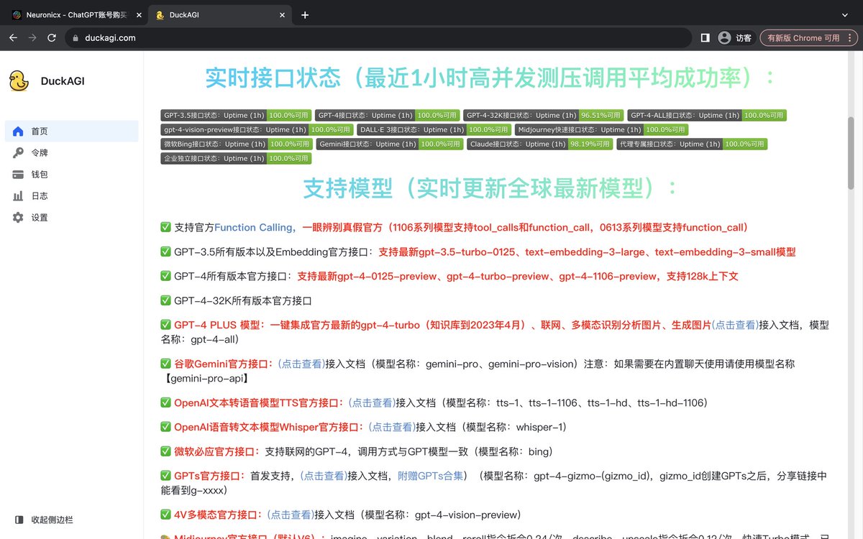This screenshot has width=863, height=539.
Task: Click the GPT-4-32K所有版本官方接口 text
Action: click(242, 301)
